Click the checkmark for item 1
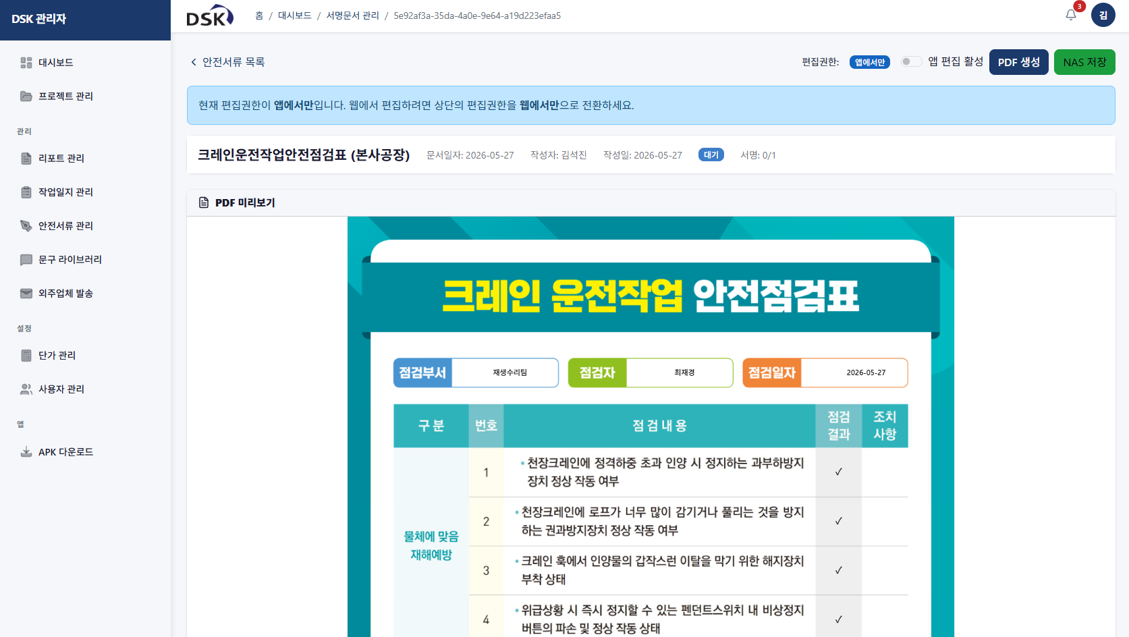The width and height of the screenshot is (1129, 637). pyautogui.click(x=839, y=472)
